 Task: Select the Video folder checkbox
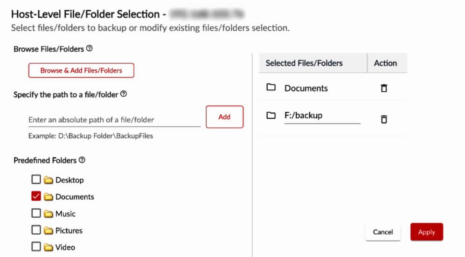tap(36, 247)
